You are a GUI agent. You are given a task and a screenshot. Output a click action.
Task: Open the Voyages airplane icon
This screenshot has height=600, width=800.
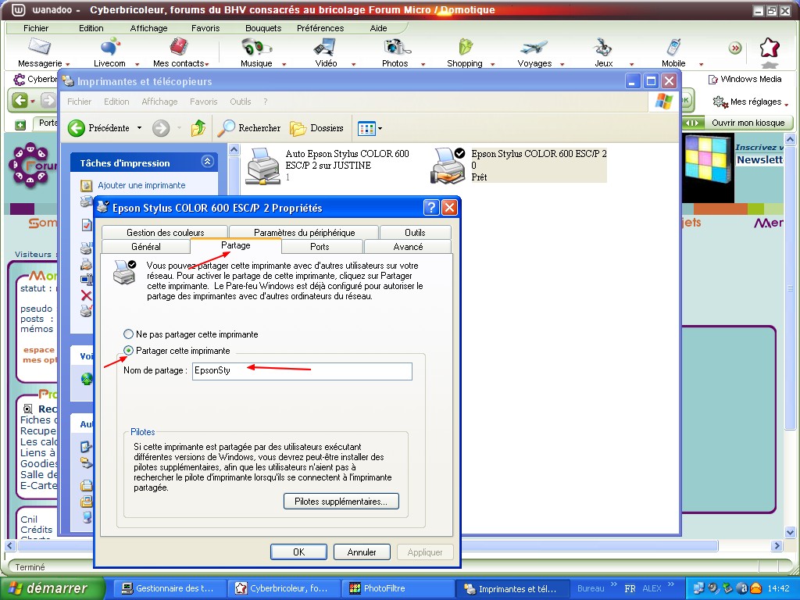click(534, 48)
